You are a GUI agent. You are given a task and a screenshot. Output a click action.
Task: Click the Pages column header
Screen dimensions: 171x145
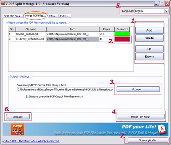tap(107, 29)
